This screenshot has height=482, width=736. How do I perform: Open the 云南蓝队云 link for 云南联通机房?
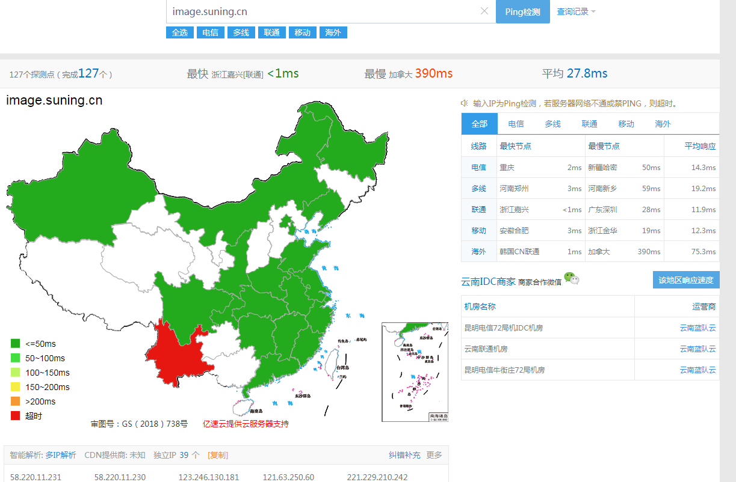(x=698, y=349)
